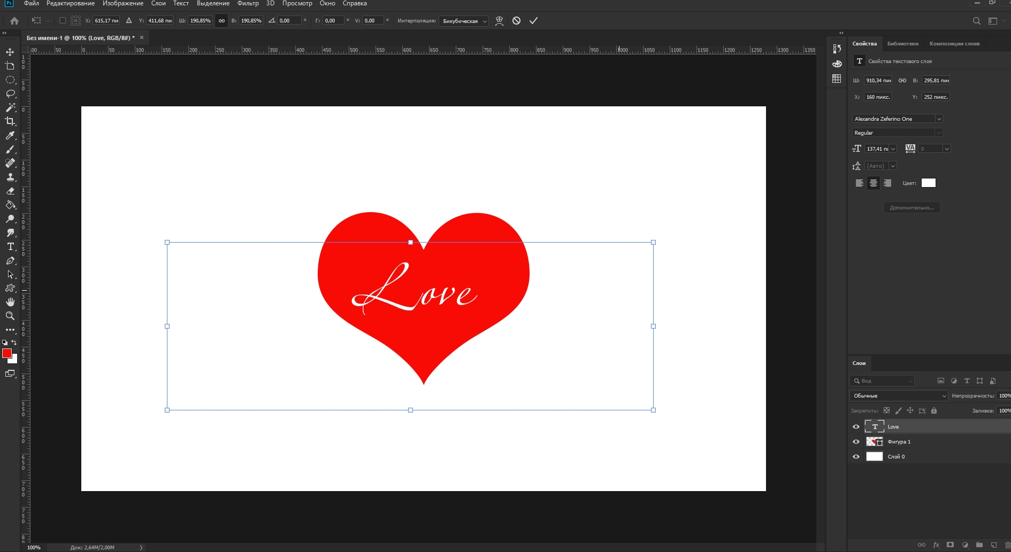Cancel transform with the circle-slash icon

click(x=516, y=21)
